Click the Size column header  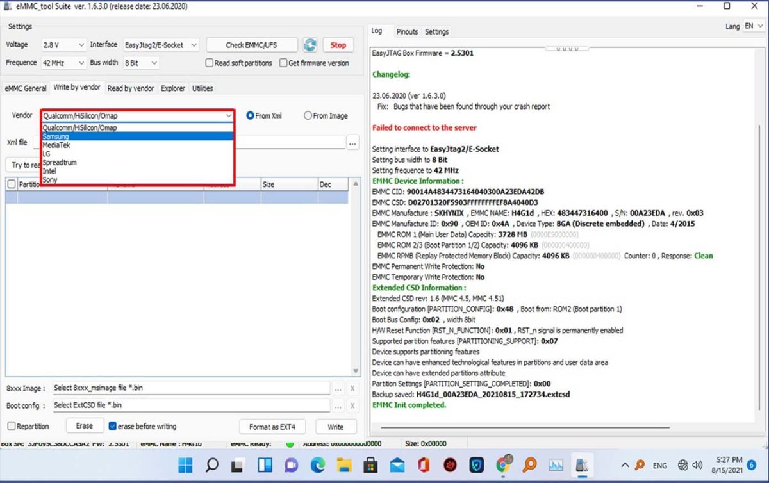click(288, 184)
